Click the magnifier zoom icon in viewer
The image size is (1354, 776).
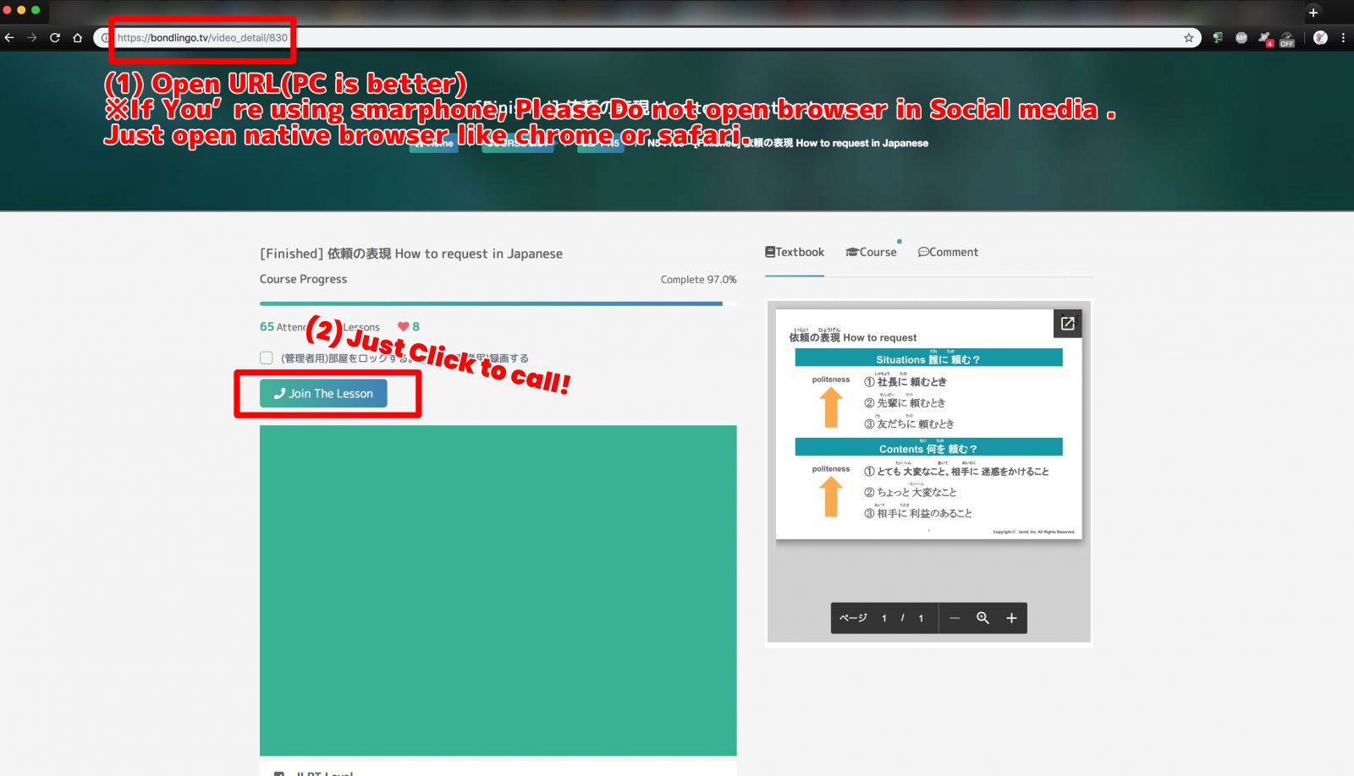pos(982,618)
